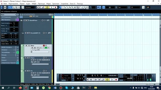Open the Snap type dropdown
The image size is (161, 90).
coord(110,7)
